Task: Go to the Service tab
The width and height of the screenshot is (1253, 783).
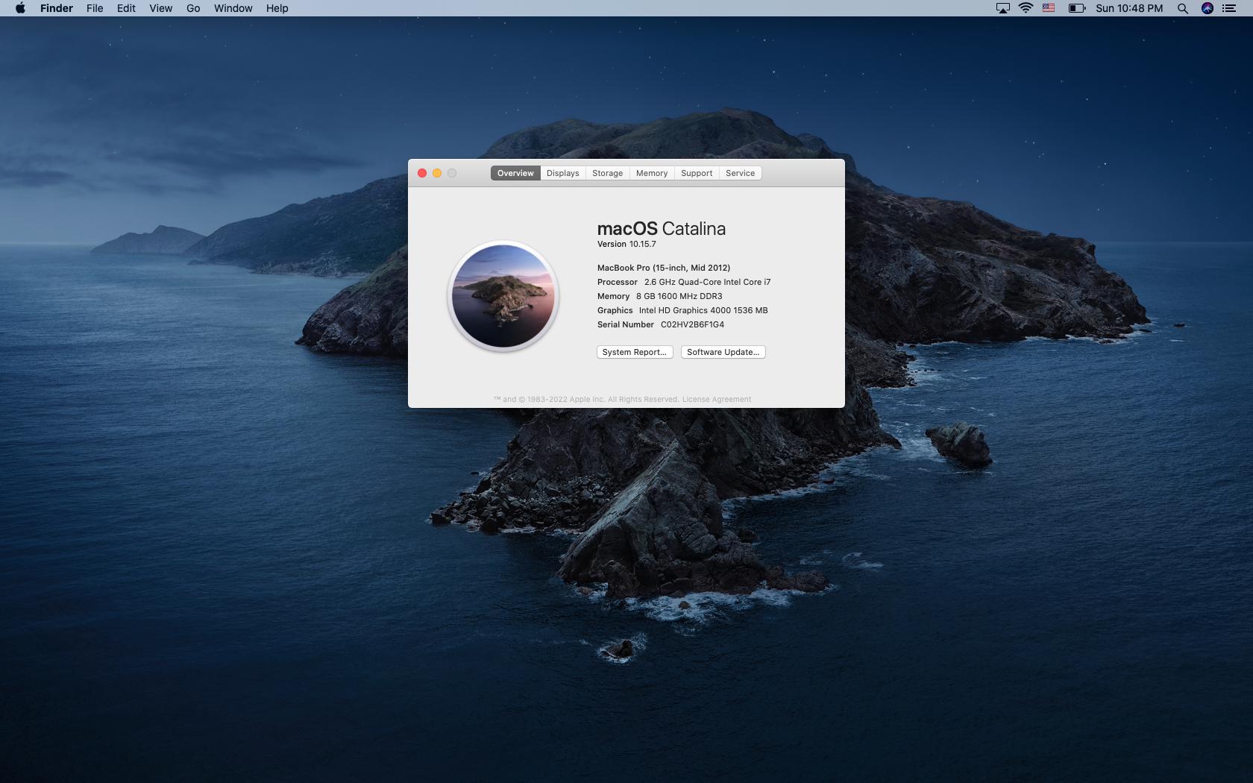Action: tap(740, 173)
